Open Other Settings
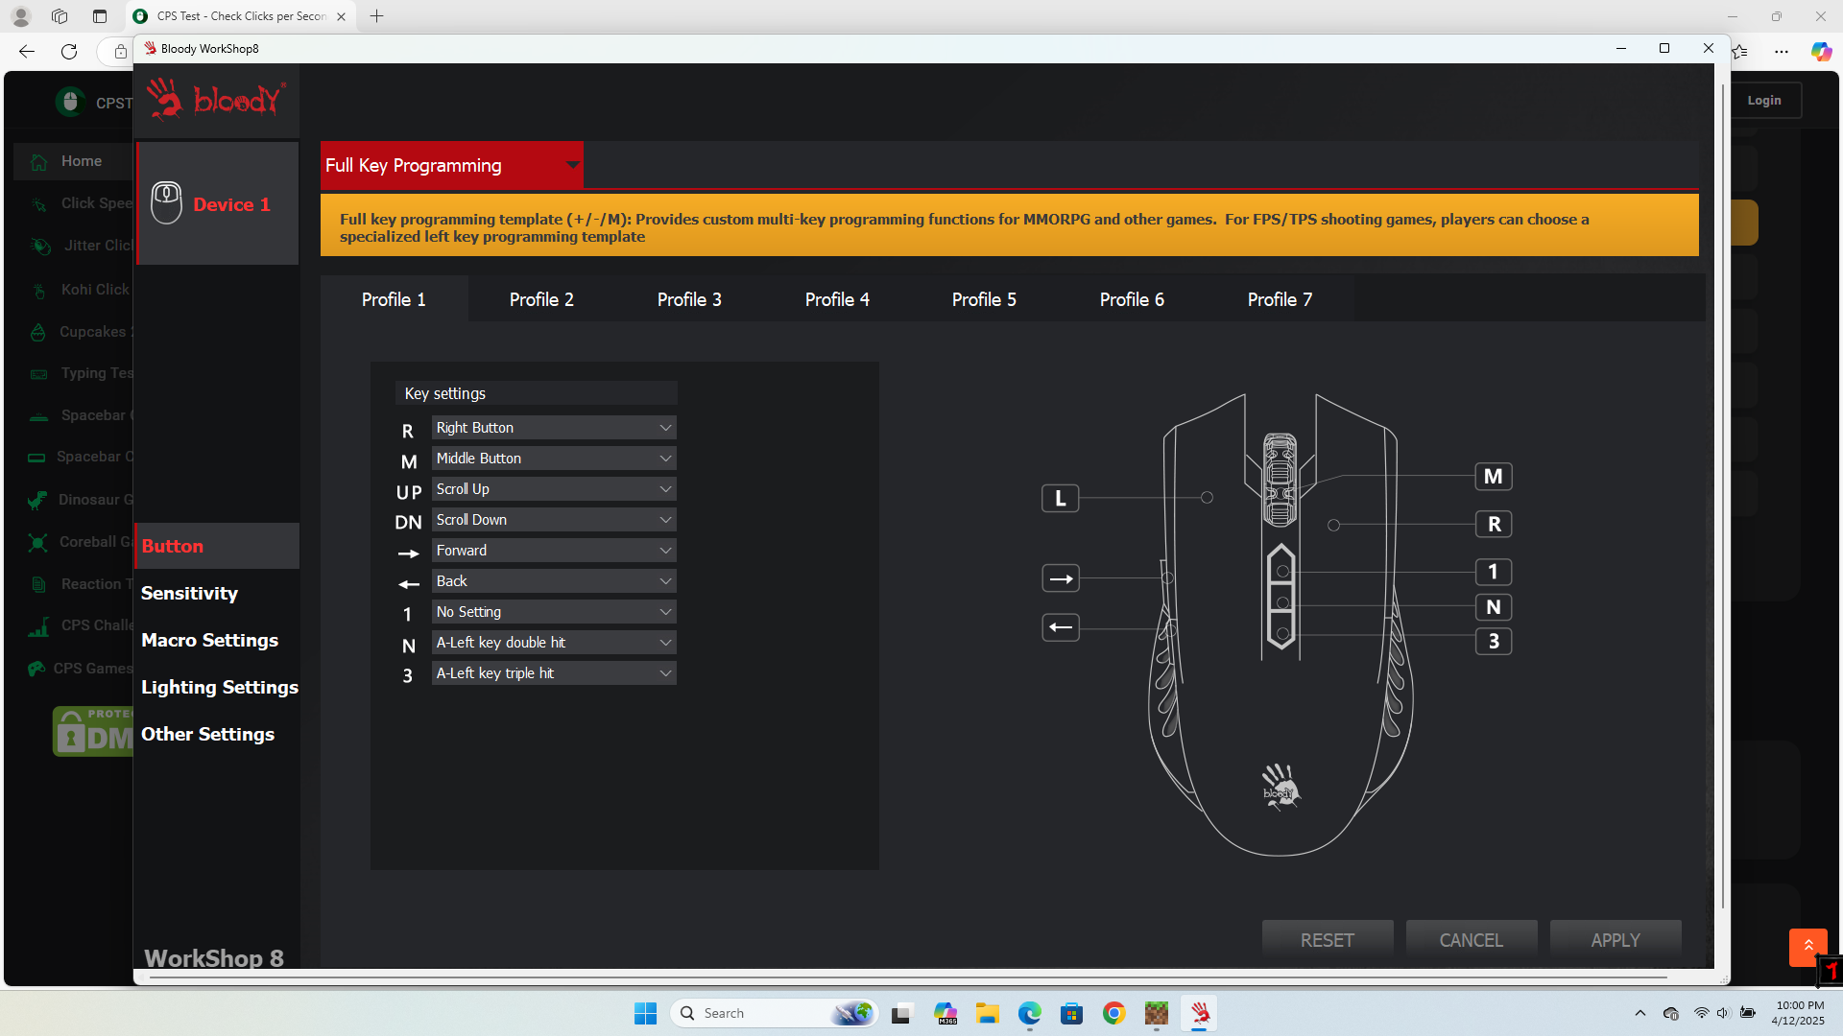The width and height of the screenshot is (1843, 1036). point(207,734)
